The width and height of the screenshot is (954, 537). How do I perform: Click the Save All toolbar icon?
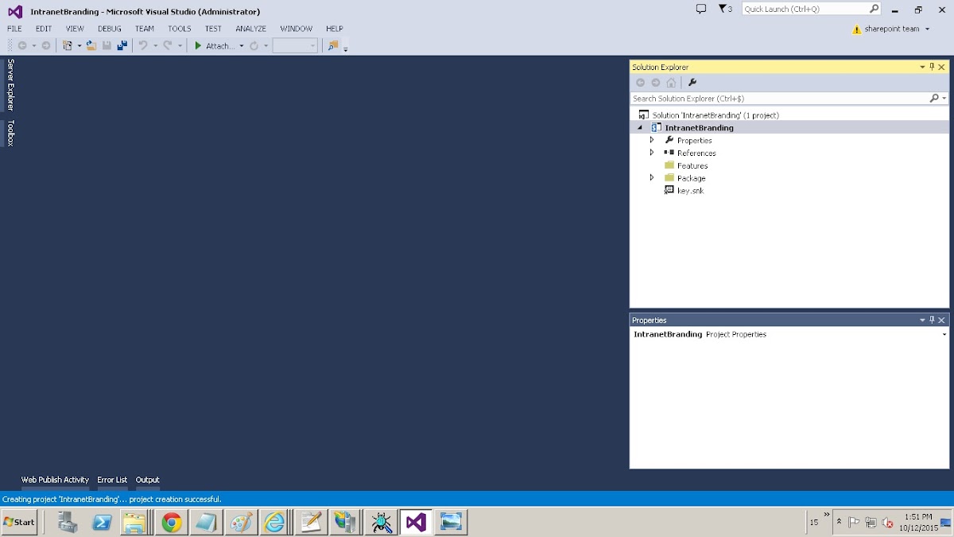(122, 46)
